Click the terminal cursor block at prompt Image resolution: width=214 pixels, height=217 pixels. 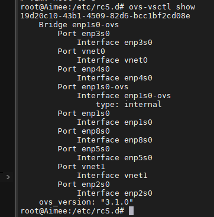[x=131, y=211]
